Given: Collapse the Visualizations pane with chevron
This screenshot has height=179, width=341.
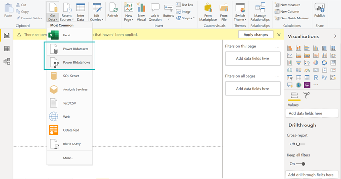Looking at the screenshot, I should 335,36.
